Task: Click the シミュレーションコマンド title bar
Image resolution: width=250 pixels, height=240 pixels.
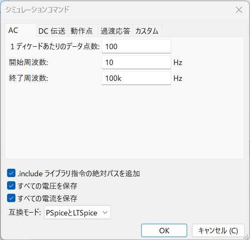Action: click(x=118, y=10)
